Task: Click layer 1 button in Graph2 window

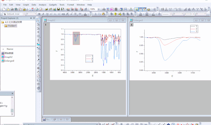Action: [x=46, y=25]
